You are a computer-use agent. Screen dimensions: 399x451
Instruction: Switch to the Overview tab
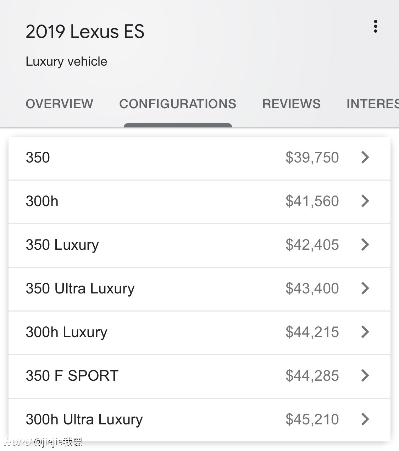(59, 104)
